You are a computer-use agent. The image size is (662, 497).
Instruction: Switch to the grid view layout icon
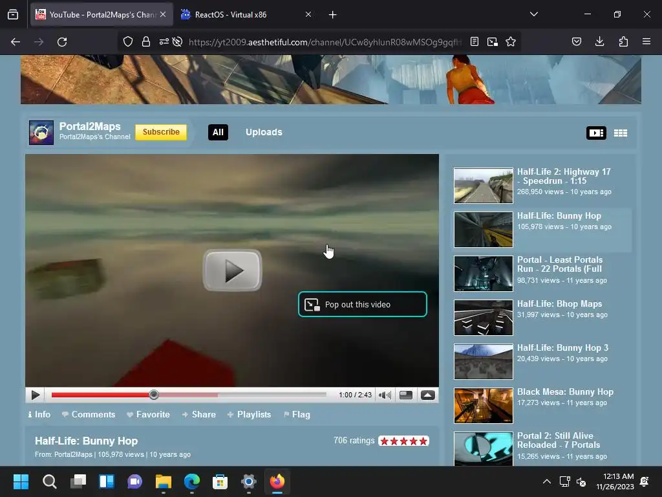(620, 133)
